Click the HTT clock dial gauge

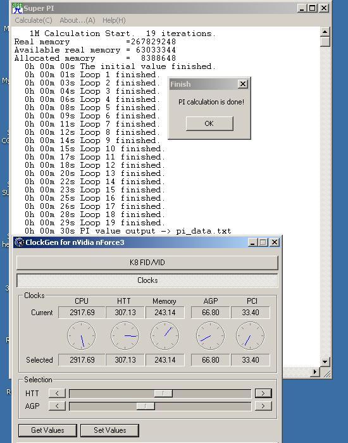click(x=125, y=335)
